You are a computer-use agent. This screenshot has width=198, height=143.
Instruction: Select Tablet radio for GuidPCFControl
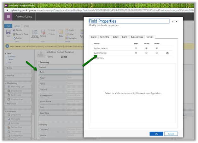pos(157,53)
